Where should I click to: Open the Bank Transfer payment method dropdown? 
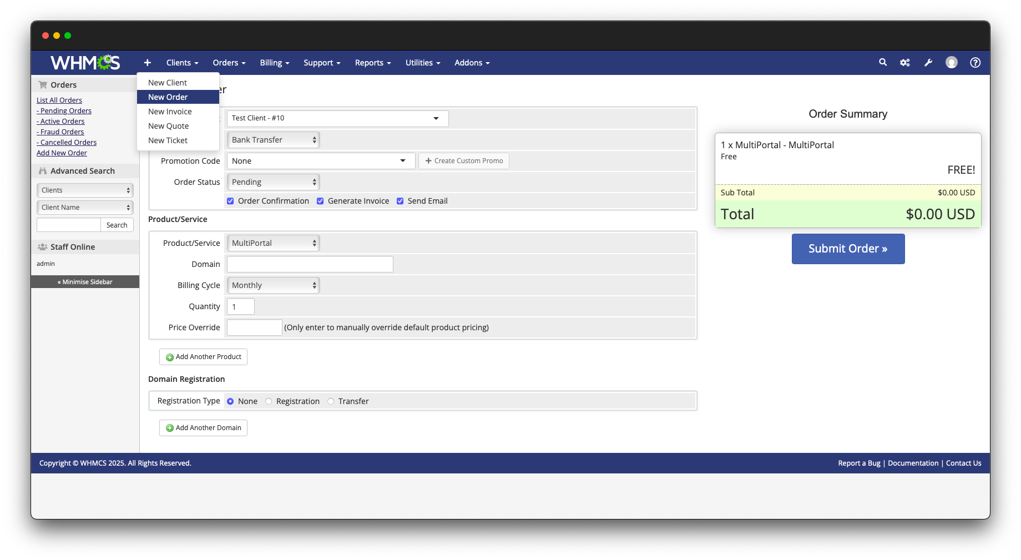coord(274,140)
